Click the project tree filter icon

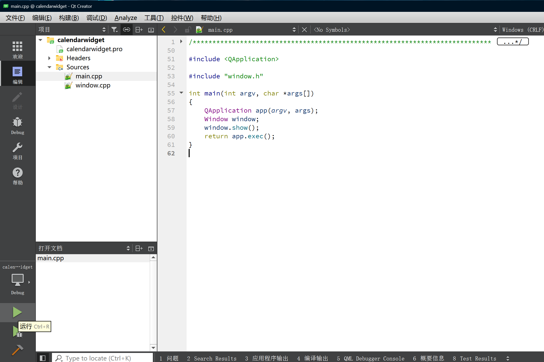pyautogui.click(x=114, y=30)
